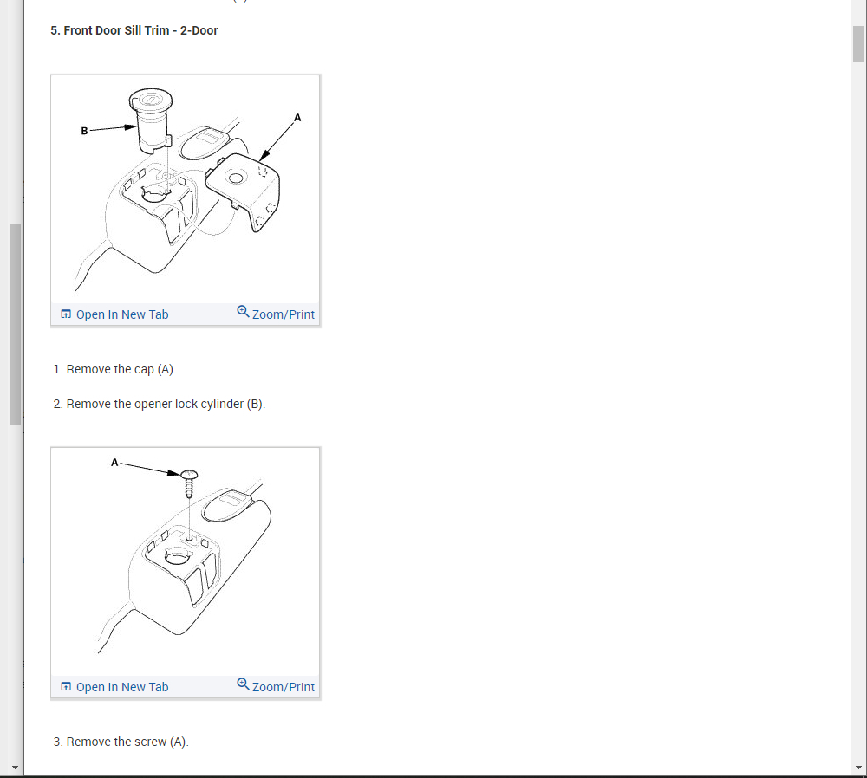Viewport: 867px width, 778px height.
Task: Select Zoom/Print text for the lock cylinder diagram
Action: click(x=284, y=314)
